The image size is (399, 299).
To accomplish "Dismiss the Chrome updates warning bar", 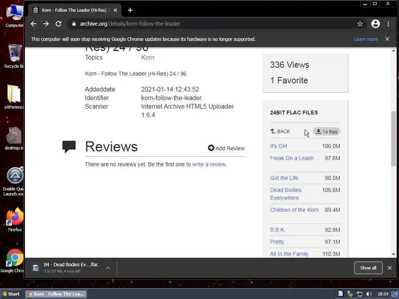I will click(x=387, y=39).
